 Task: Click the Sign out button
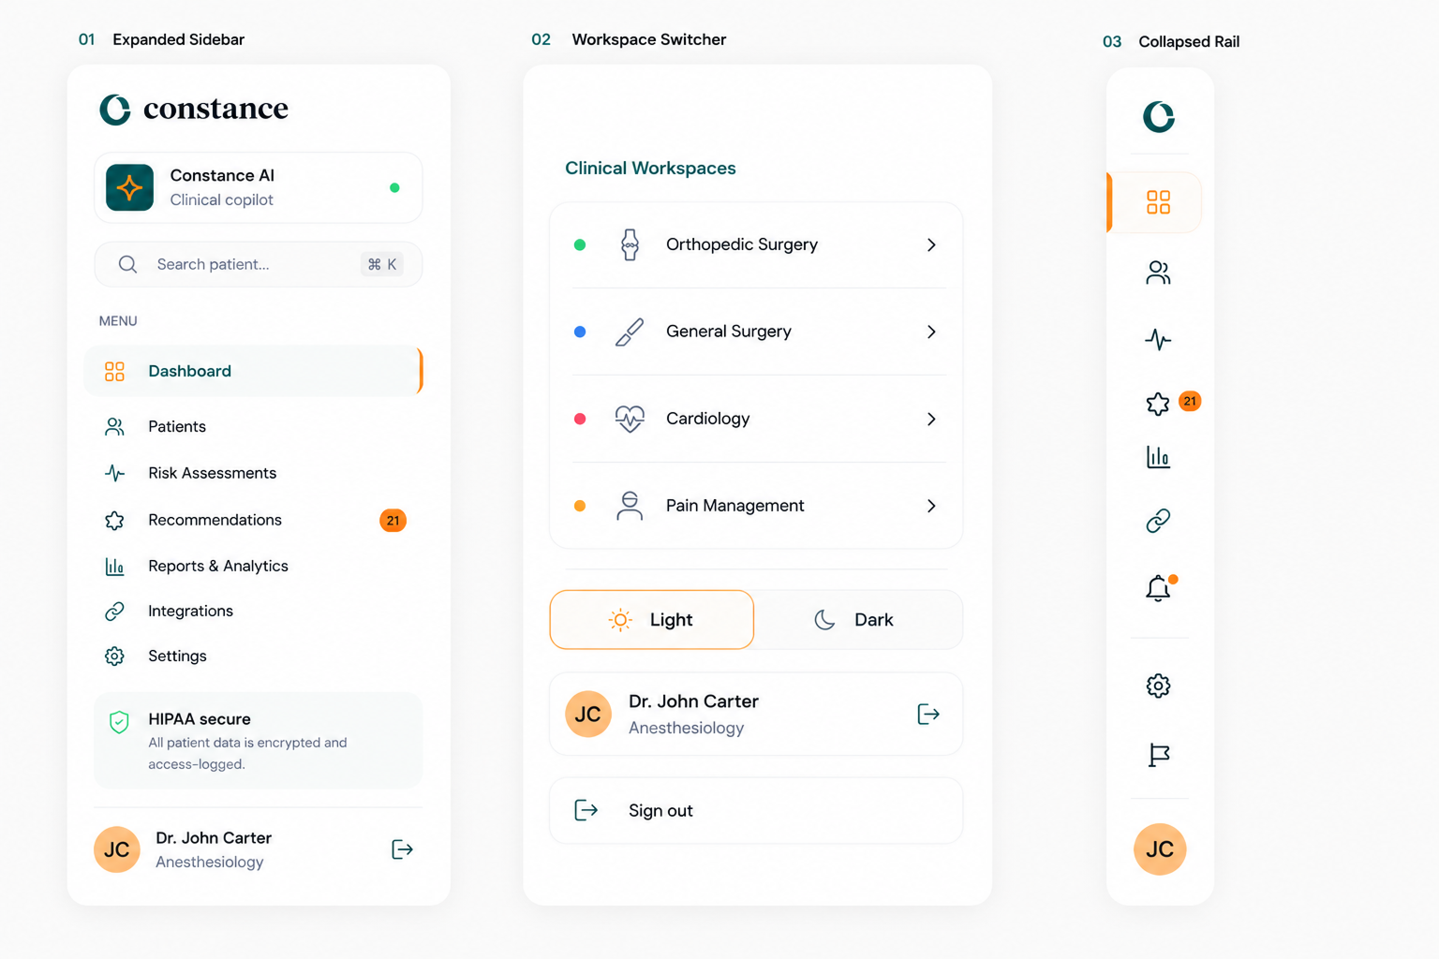756,810
